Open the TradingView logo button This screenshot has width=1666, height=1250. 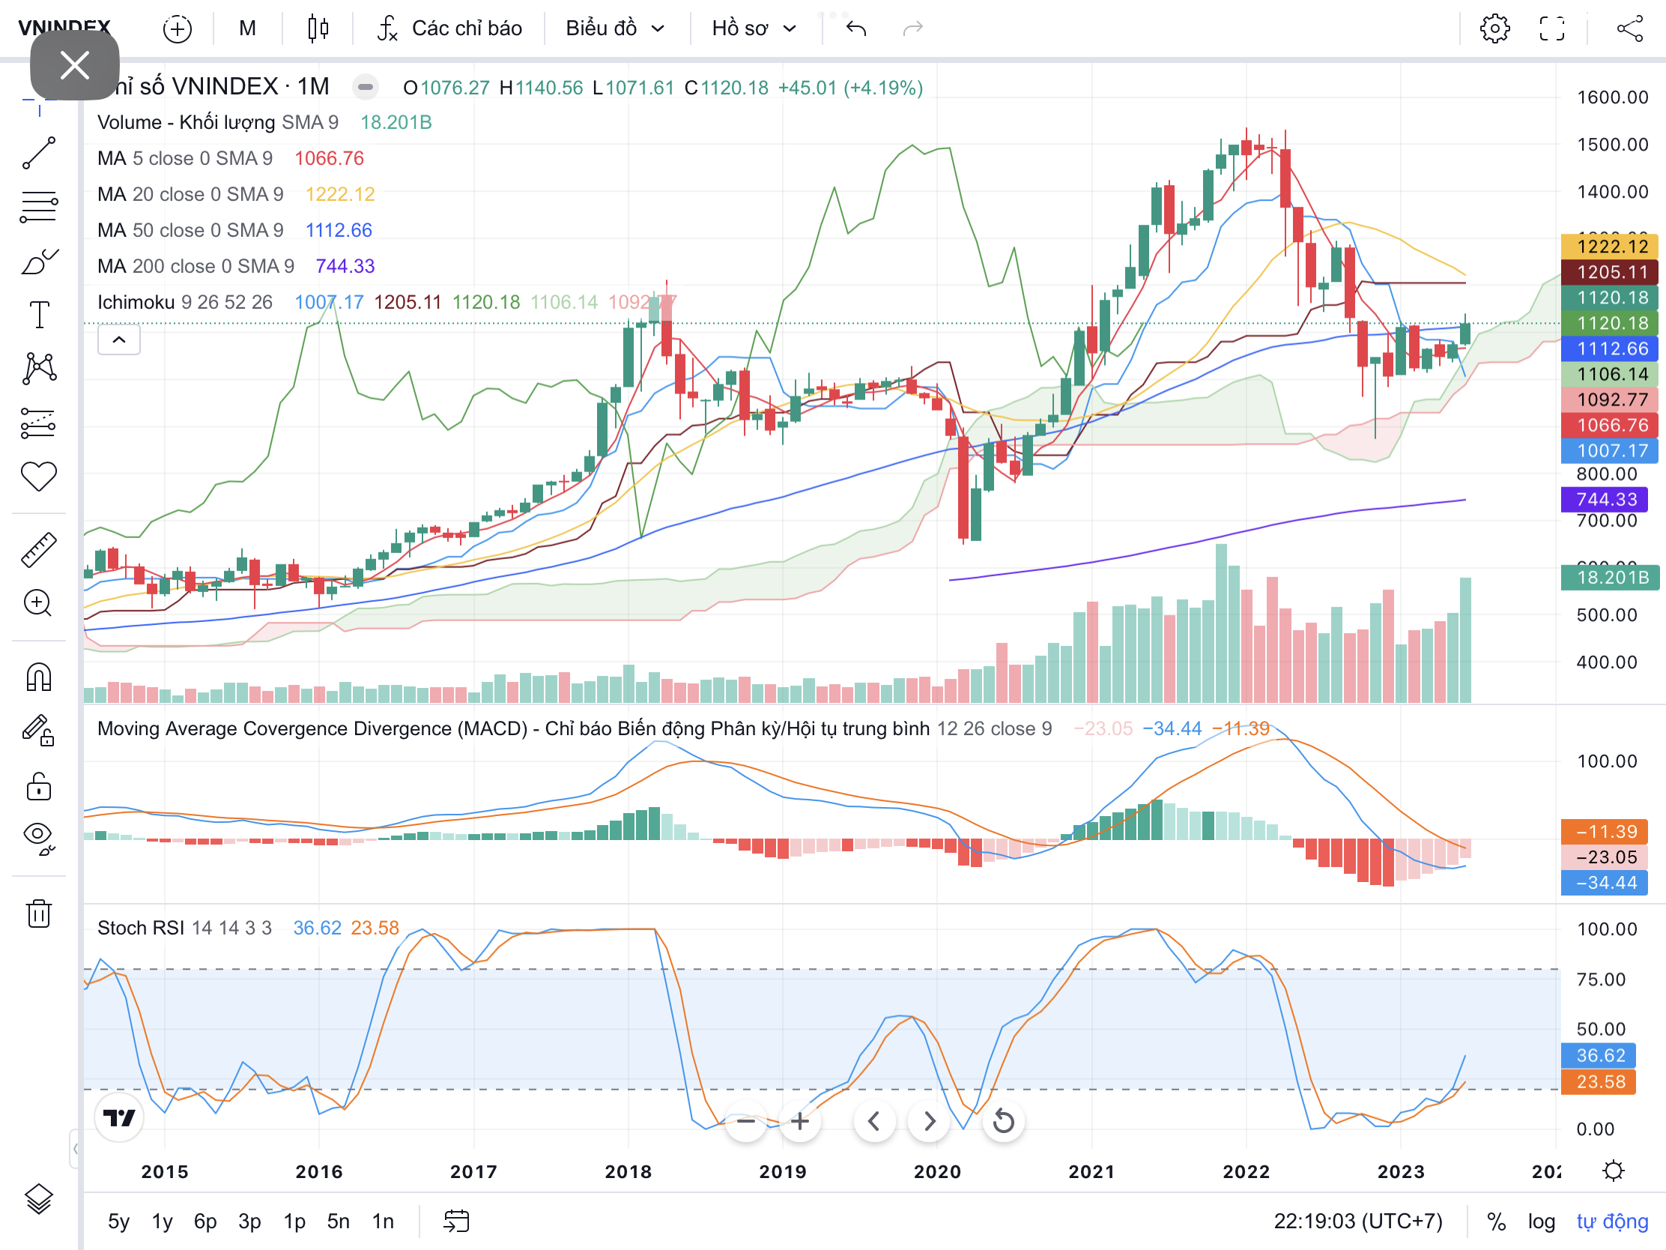point(119,1117)
